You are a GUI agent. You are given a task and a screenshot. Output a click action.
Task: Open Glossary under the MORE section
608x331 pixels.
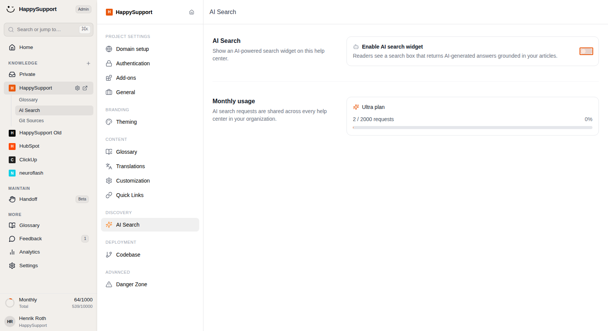tap(49, 225)
